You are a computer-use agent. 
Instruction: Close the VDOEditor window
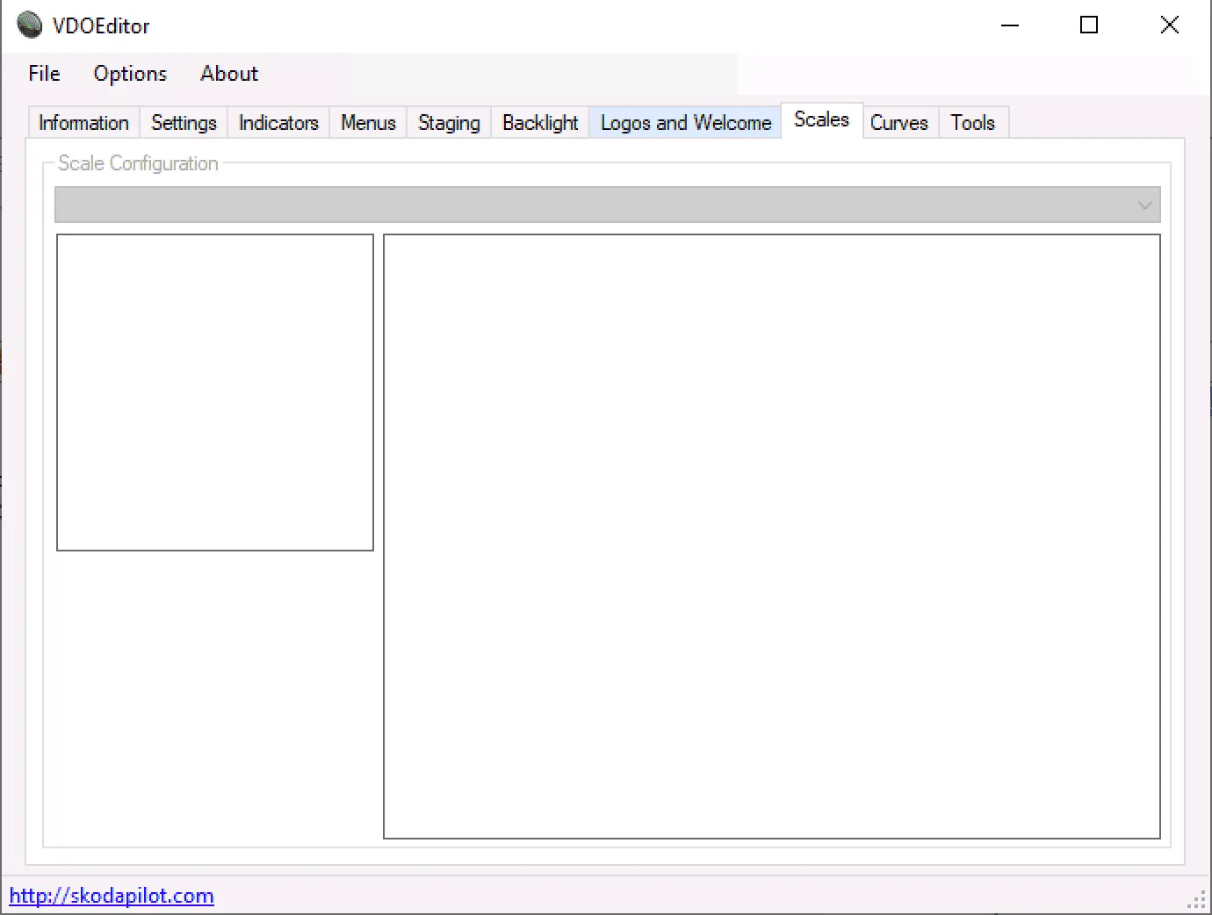coord(1169,25)
